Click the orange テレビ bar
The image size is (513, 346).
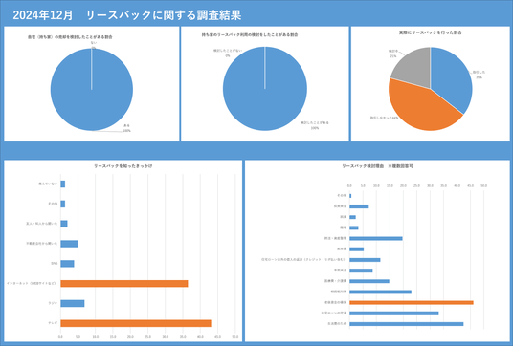click(x=136, y=323)
